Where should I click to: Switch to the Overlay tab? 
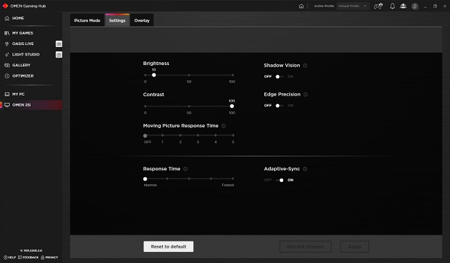tap(142, 20)
